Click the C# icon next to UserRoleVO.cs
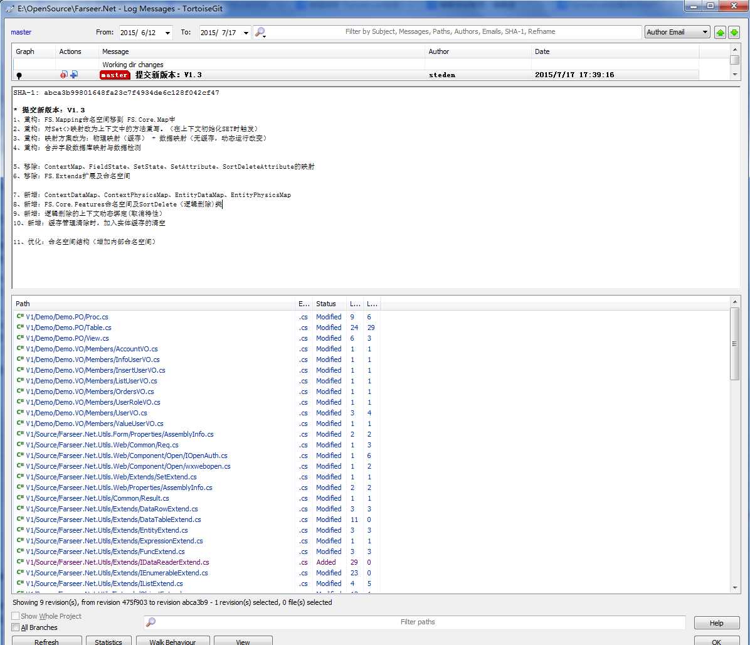The height and width of the screenshot is (645, 750). 20,402
